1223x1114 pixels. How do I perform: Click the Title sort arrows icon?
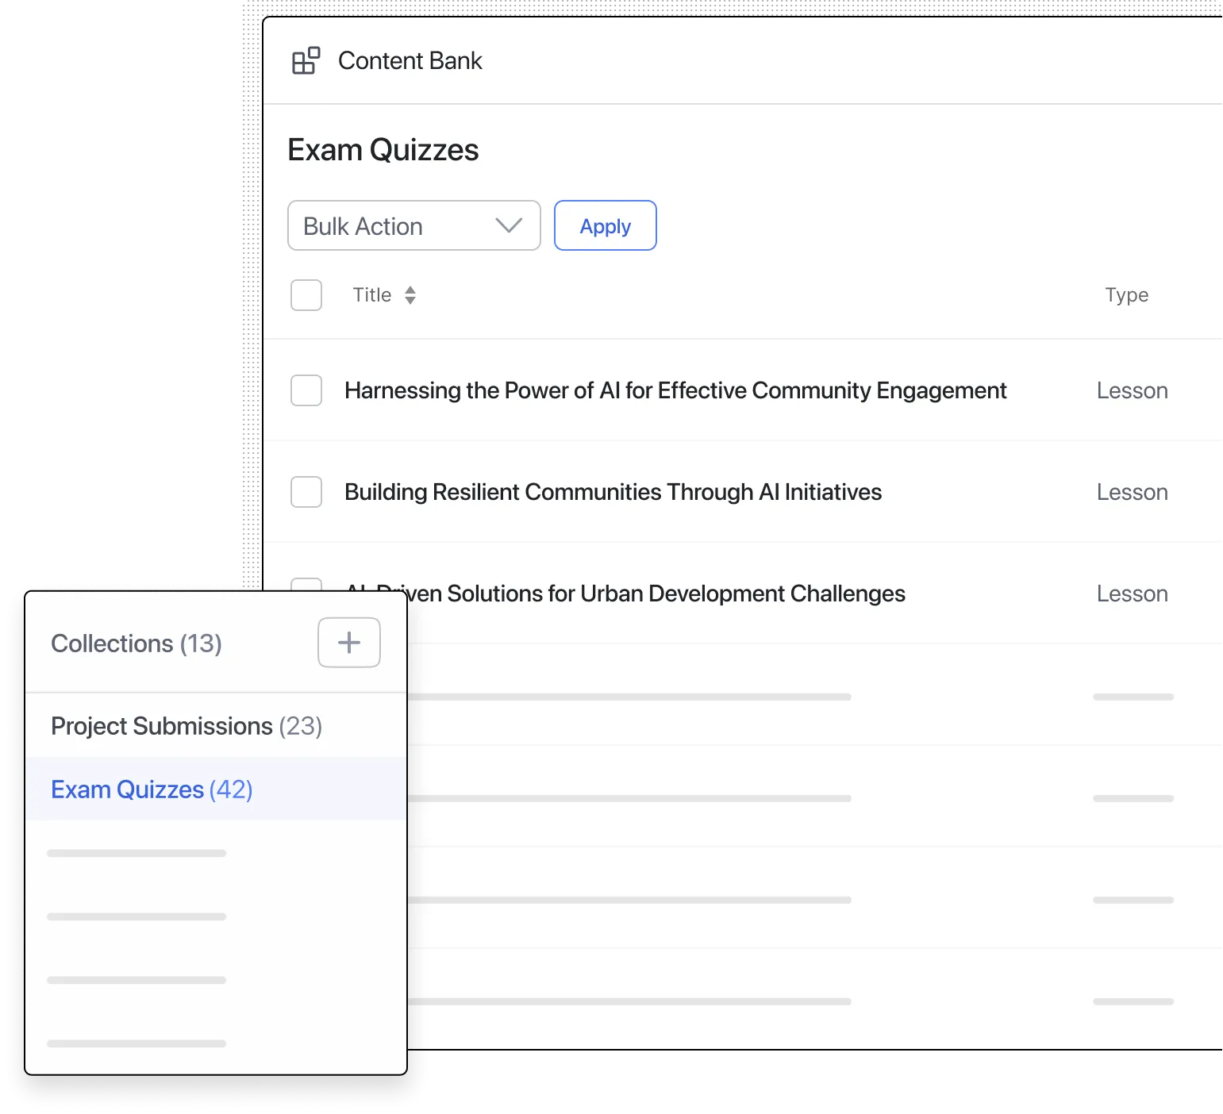coord(411,294)
